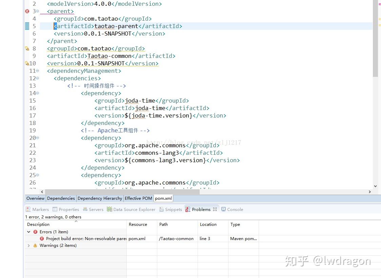The height and width of the screenshot is (278, 381).
Task: Open the Snippets view icon
Action: pos(161,209)
